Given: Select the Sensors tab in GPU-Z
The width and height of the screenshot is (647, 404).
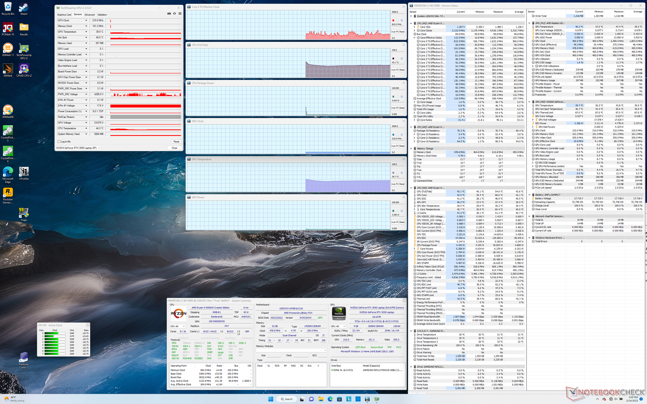Looking at the screenshot, I should click(78, 14).
